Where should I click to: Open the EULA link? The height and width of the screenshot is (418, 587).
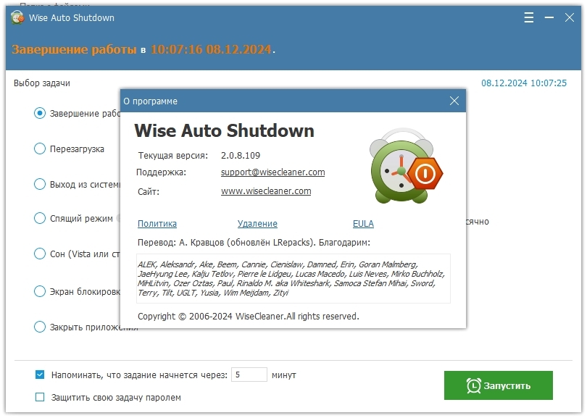(x=363, y=223)
